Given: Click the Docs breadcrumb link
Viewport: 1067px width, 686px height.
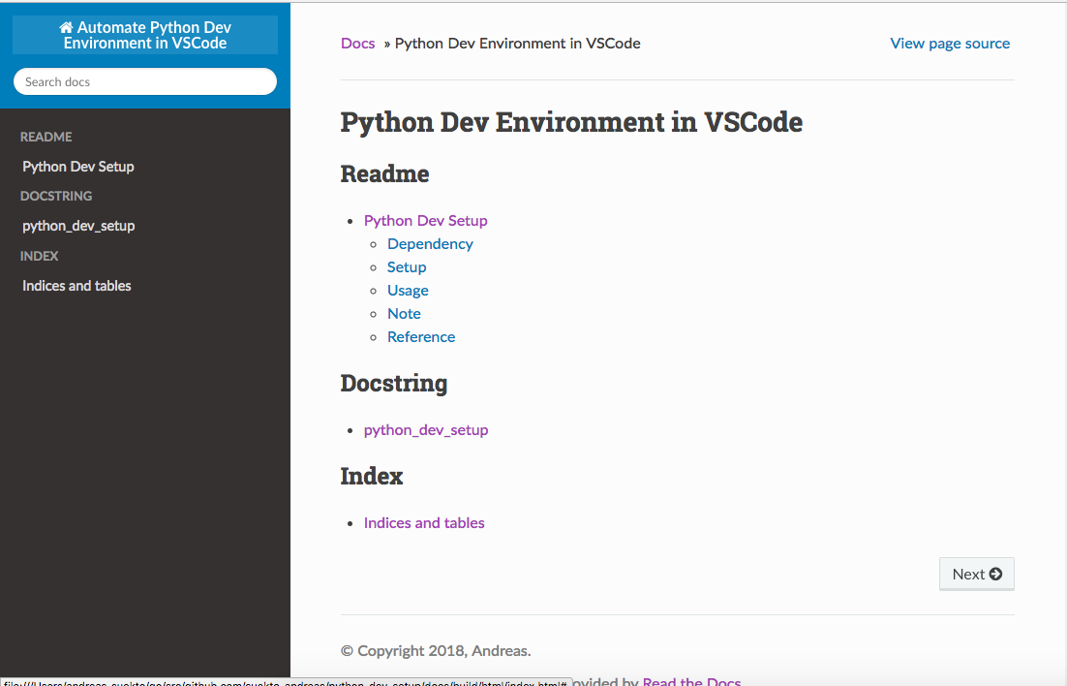Looking at the screenshot, I should pos(357,43).
